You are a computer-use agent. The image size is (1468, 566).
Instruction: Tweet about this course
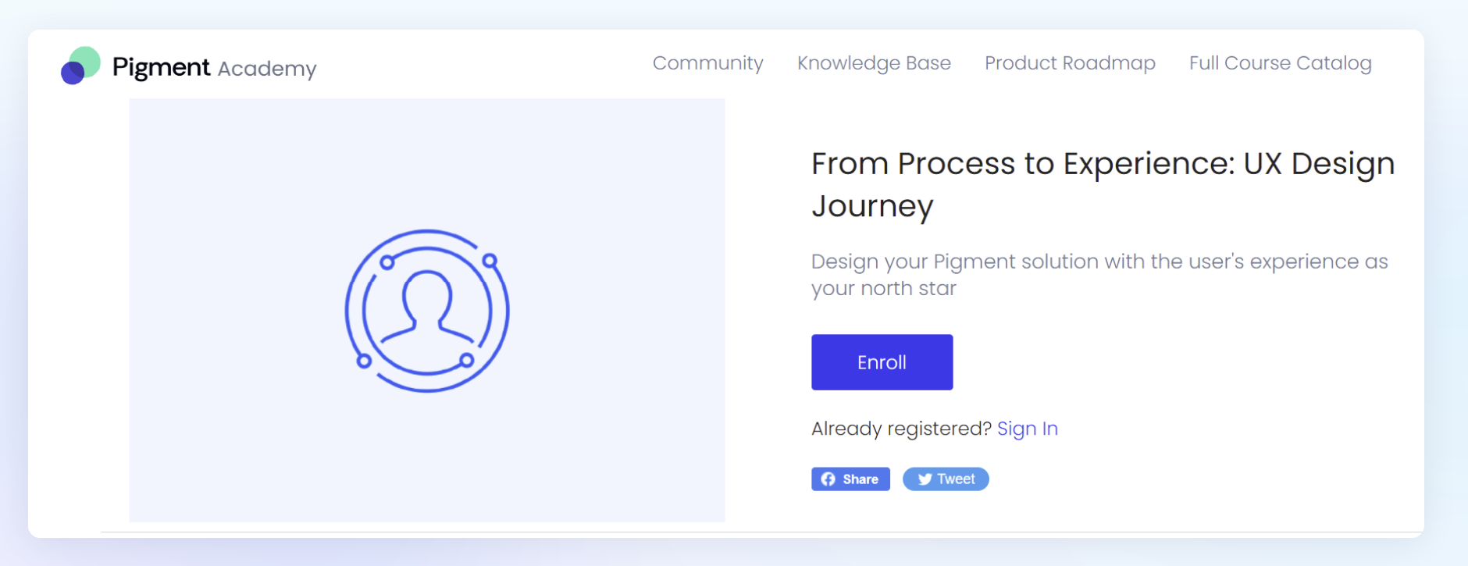946,479
